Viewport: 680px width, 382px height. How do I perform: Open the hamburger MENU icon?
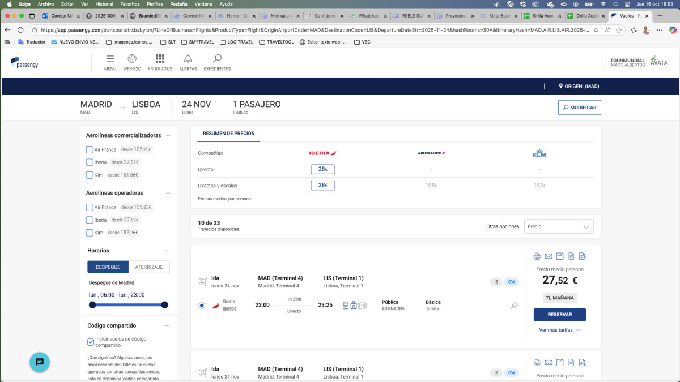pos(110,59)
